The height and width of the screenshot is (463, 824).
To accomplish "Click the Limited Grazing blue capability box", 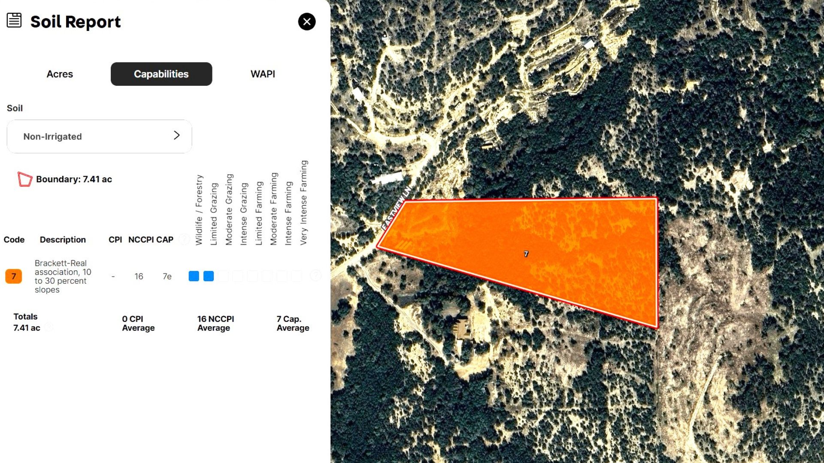I will tap(209, 276).
